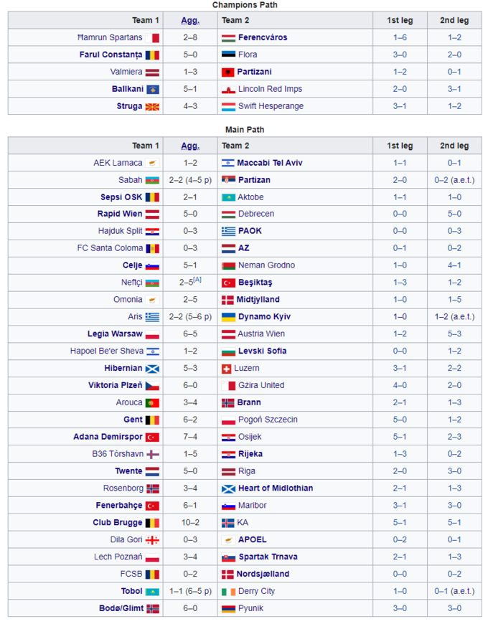
Task: Click the Gibraltar flag by Lincoln Red Imps
Action: (x=228, y=90)
